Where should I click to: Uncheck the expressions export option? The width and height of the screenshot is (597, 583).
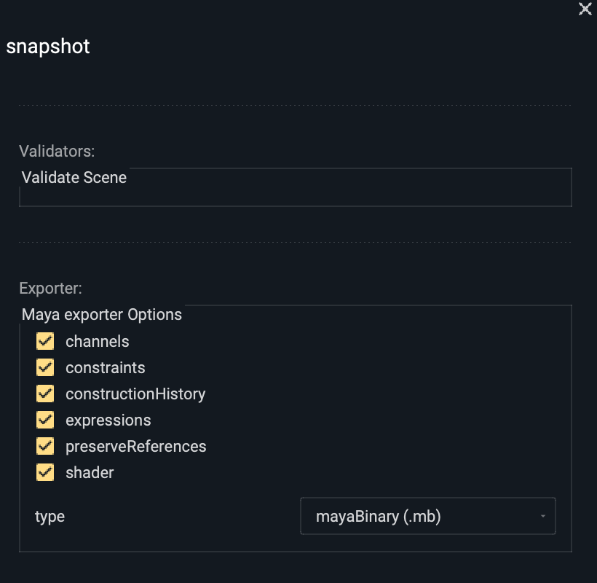44,420
